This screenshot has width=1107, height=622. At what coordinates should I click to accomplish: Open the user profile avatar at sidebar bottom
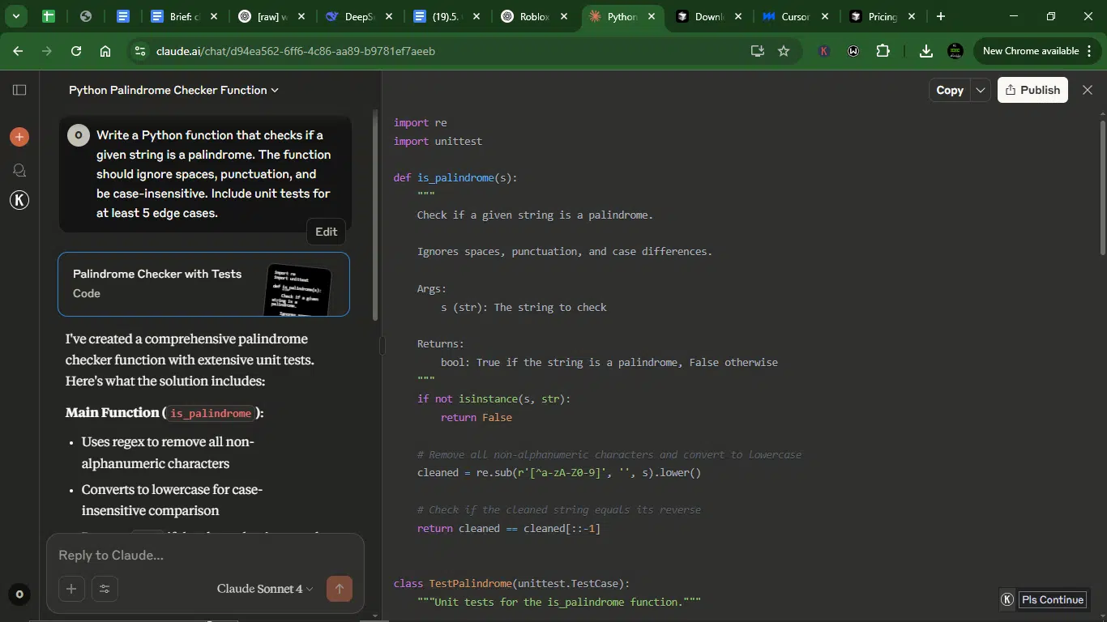click(19, 594)
